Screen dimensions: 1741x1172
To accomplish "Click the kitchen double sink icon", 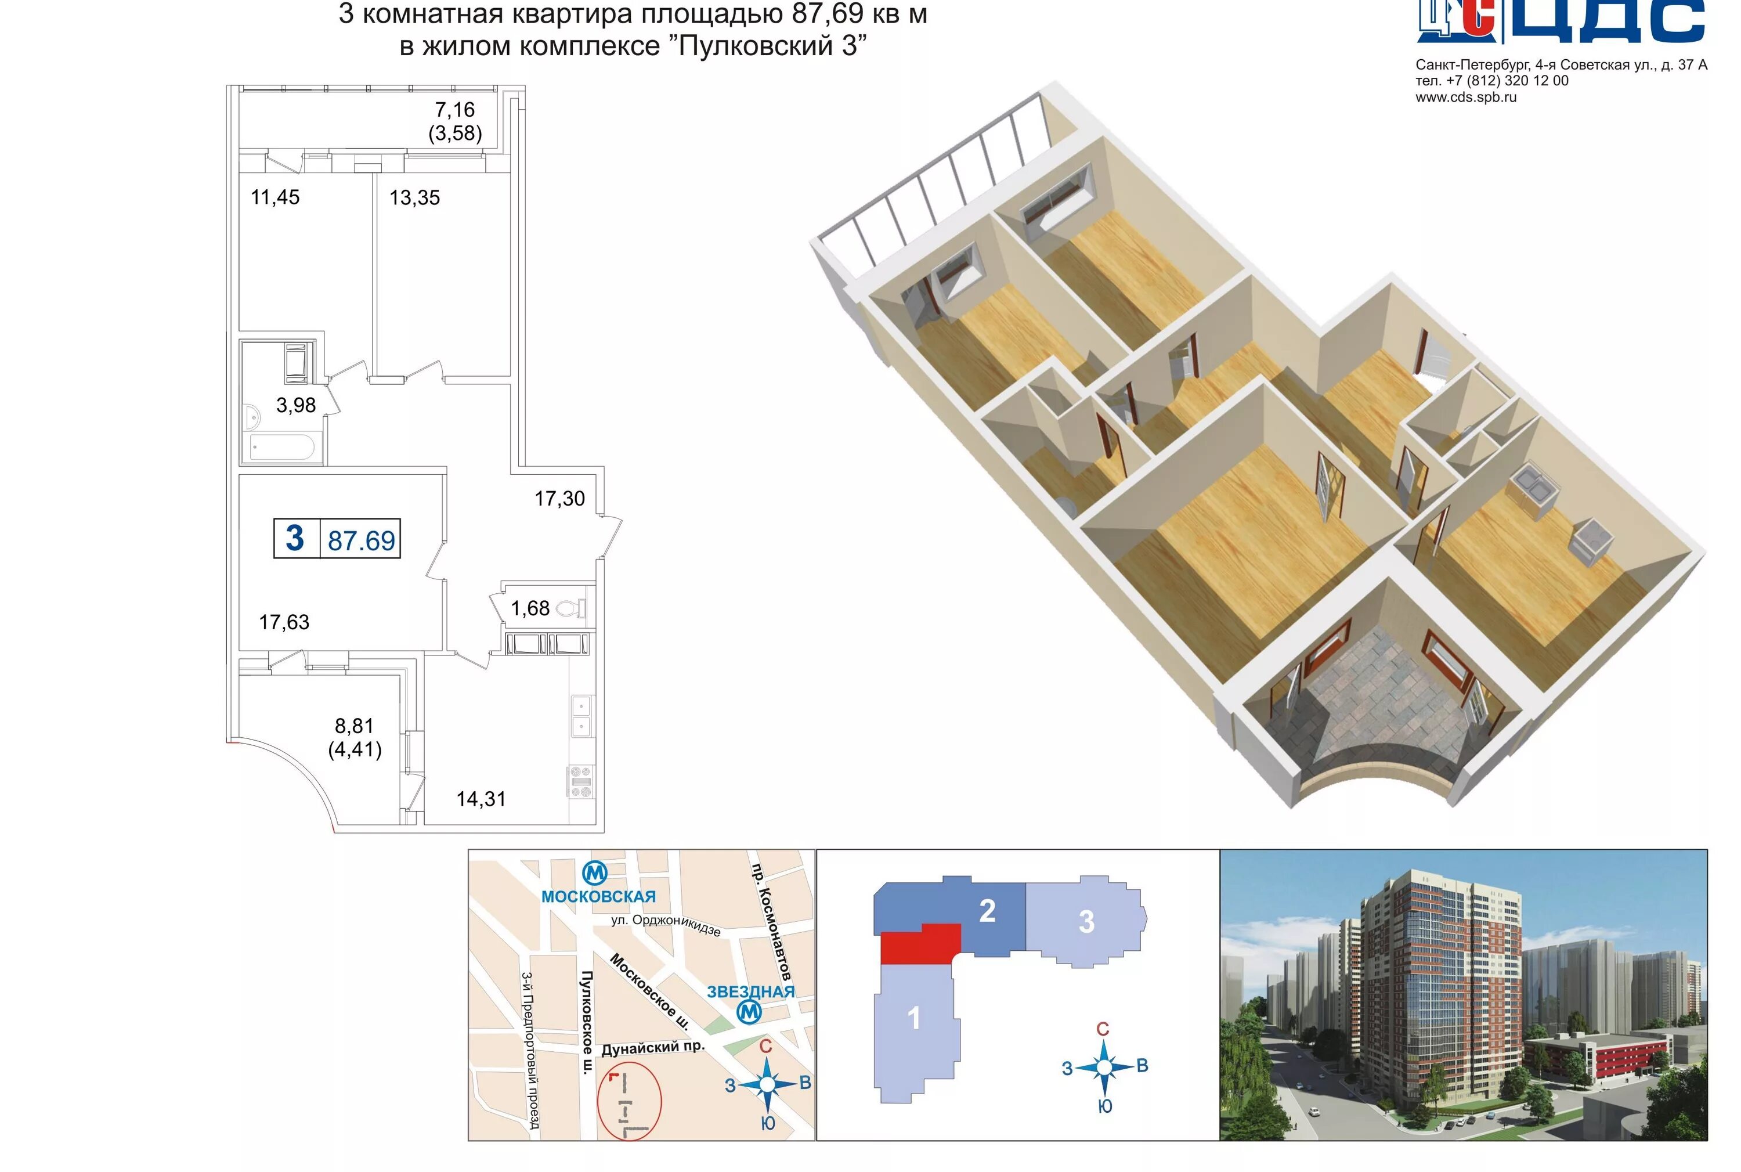I will point(581,716).
